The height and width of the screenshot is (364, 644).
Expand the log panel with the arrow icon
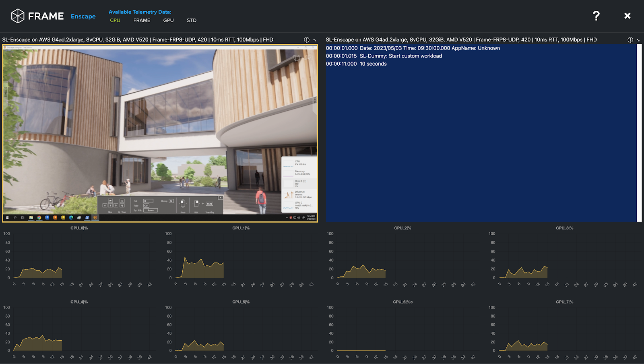(x=638, y=40)
